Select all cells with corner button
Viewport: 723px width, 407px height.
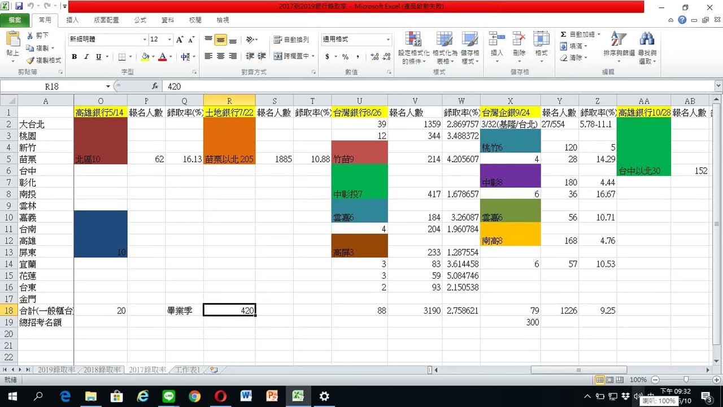coord(8,100)
